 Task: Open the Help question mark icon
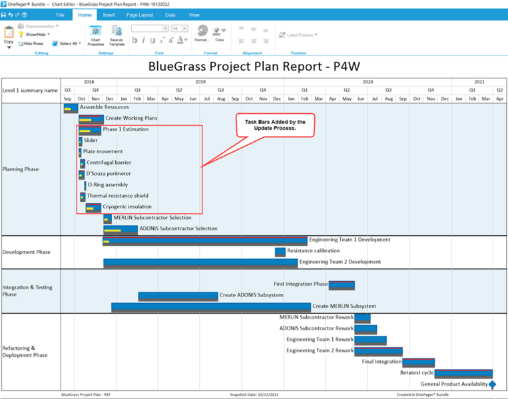pos(25,15)
